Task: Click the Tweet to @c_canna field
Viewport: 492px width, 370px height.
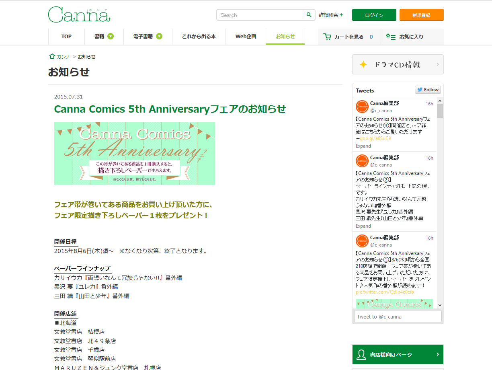Action: [x=398, y=317]
